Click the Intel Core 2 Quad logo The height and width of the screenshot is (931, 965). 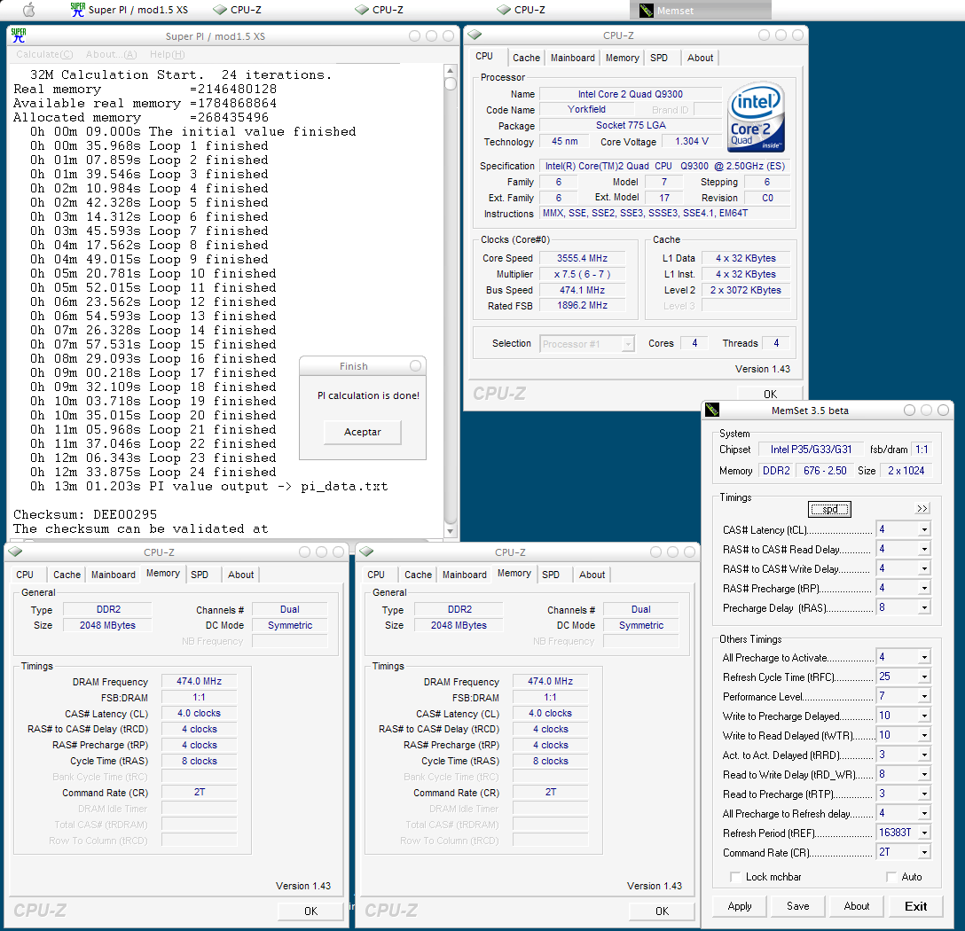756,117
